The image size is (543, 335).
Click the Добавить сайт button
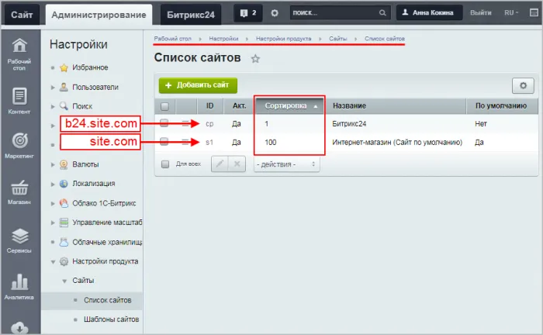(x=198, y=85)
